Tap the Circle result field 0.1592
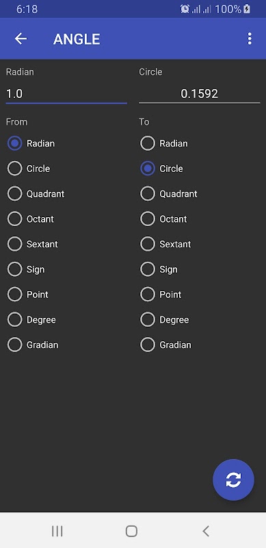The height and width of the screenshot is (548, 266). pos(199,94)
